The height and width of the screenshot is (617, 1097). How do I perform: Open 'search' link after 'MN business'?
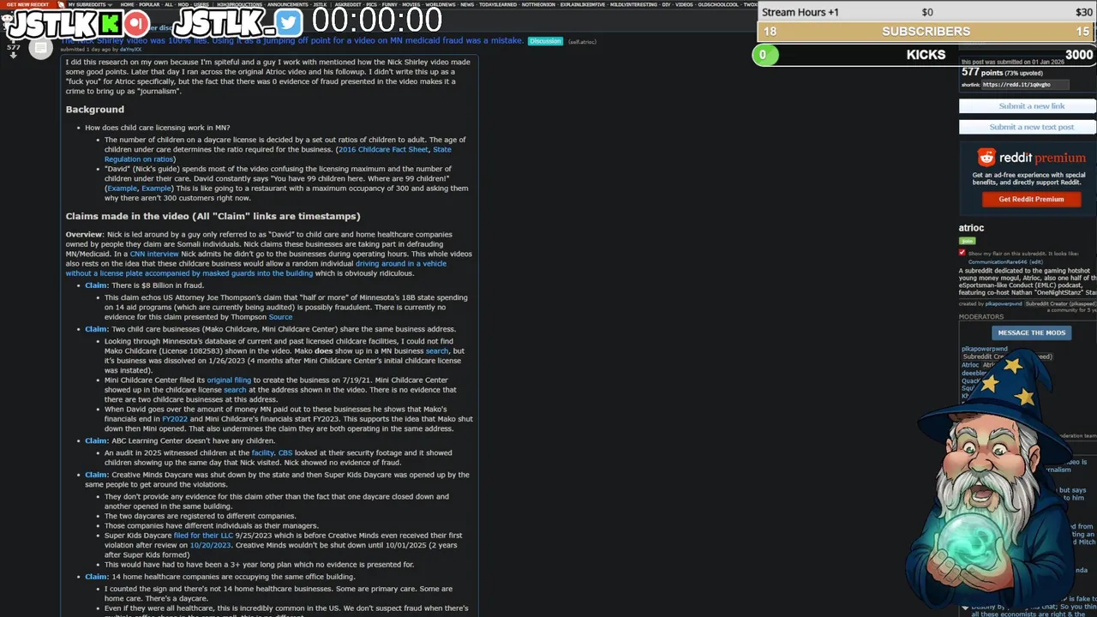tap(437, 350)
